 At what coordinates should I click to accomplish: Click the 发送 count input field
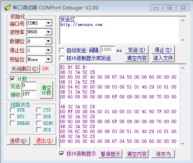tap(29, 86)
